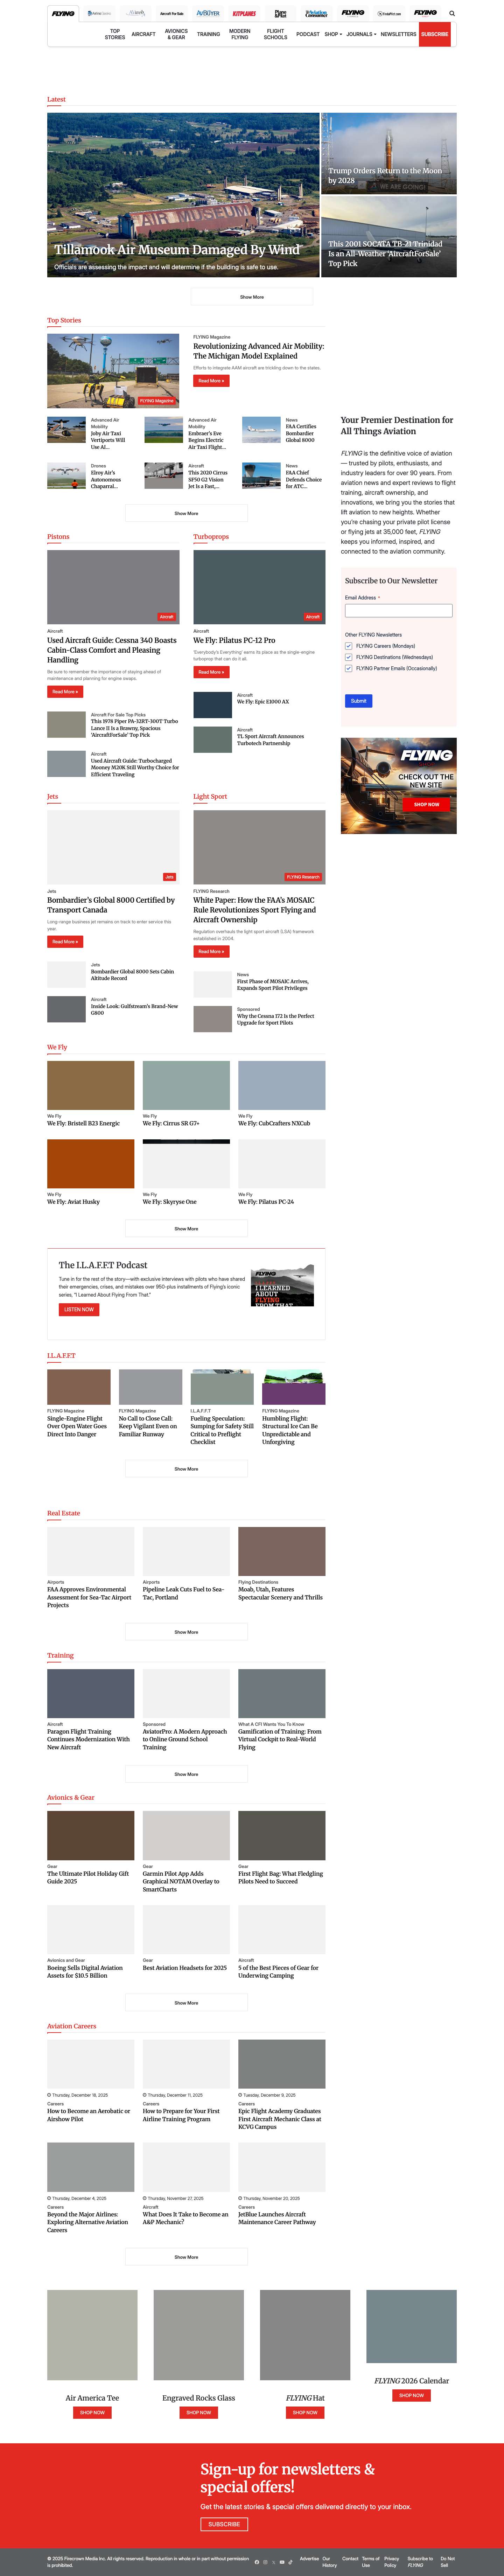Open We Fly: Pilatus PC-12 Pro article

(x=234, y=640)
